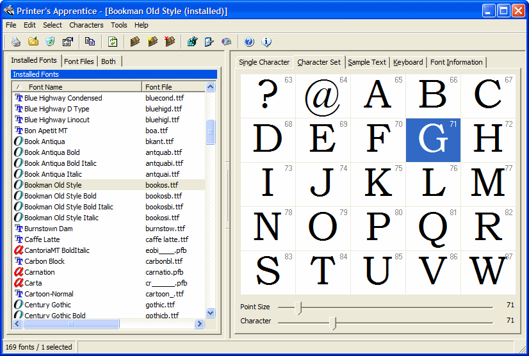Open the Edit menu
Image resolution: width=529 pixels, height=356 pixels.
tap(29, 25)
